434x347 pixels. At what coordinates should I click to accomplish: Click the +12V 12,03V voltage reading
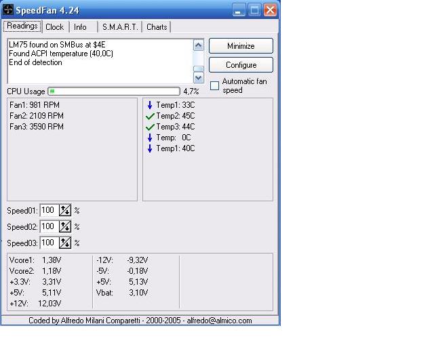(35, 304)
